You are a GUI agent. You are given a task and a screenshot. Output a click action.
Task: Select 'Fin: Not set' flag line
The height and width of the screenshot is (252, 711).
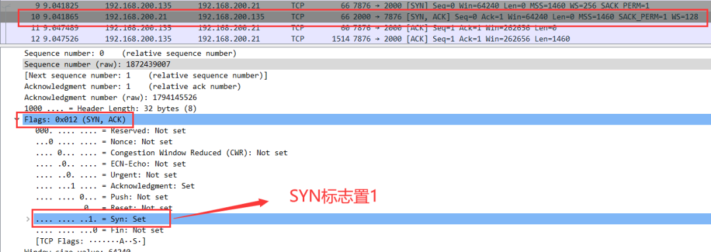[99, 230]
